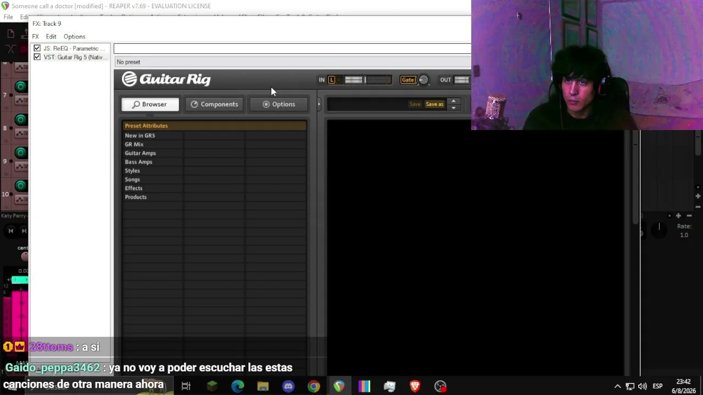Collapse the browser side panel arrow

click(319, 104)
